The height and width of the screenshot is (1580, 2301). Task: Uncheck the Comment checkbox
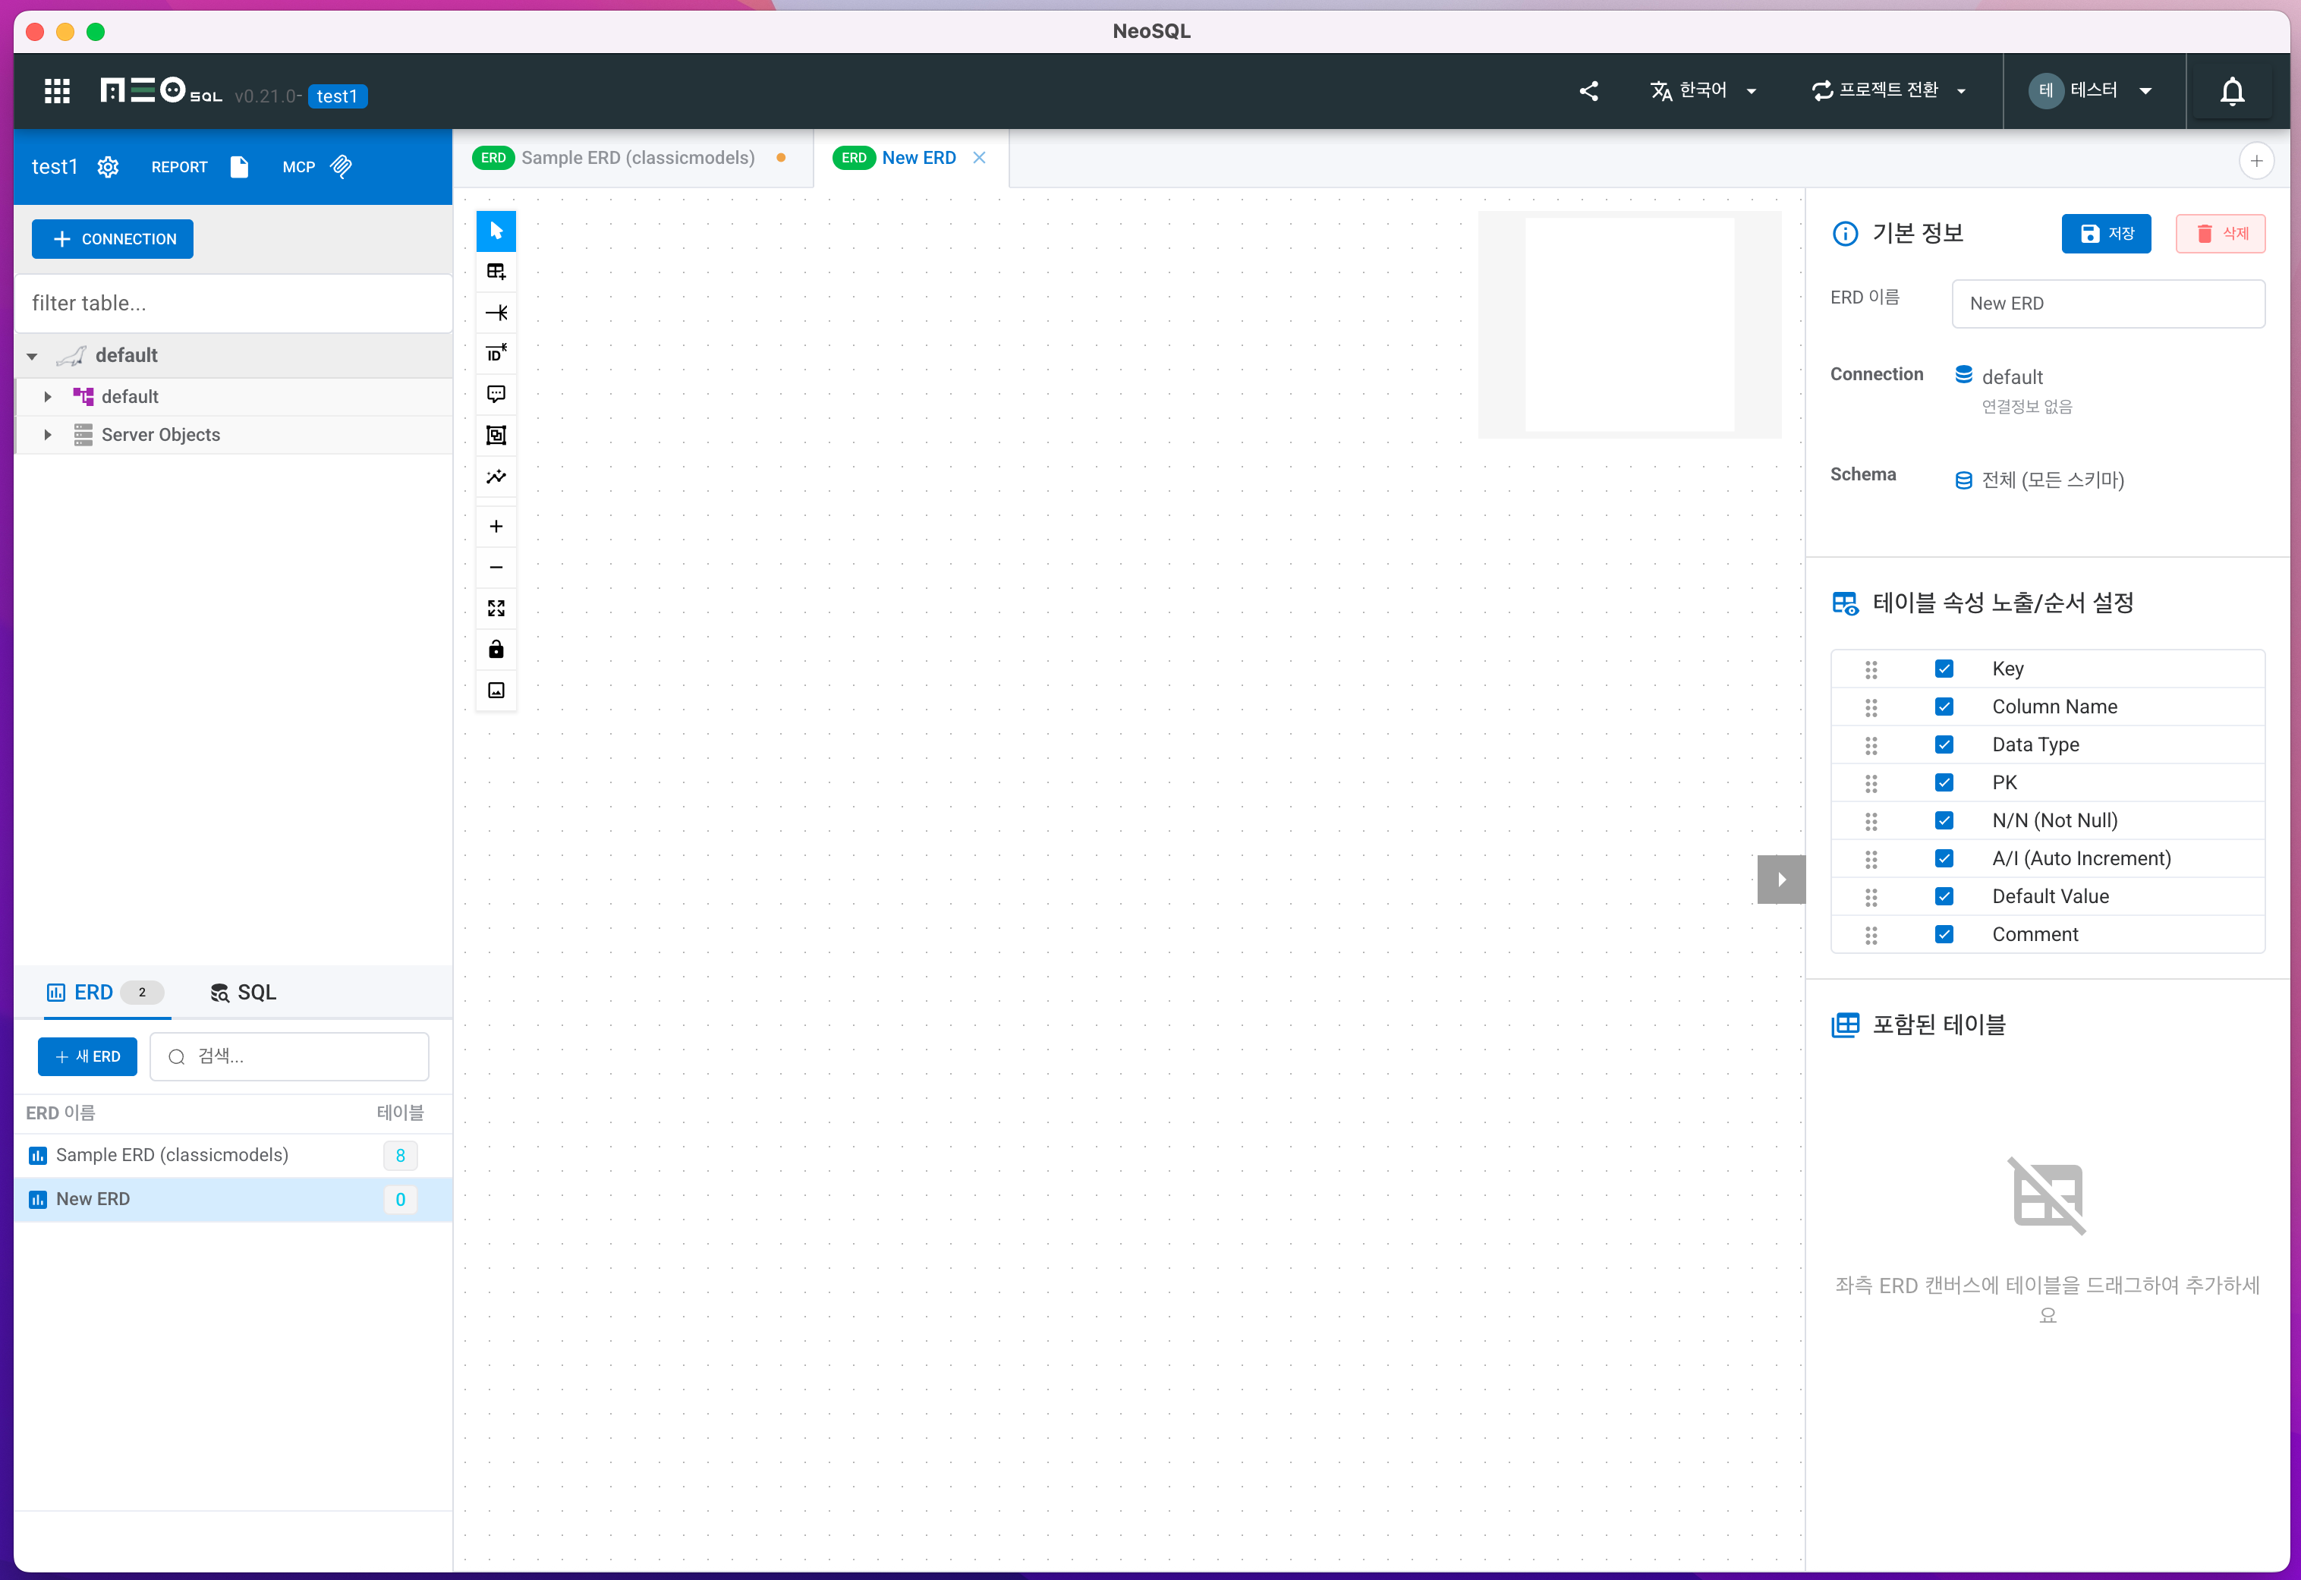1944,933
